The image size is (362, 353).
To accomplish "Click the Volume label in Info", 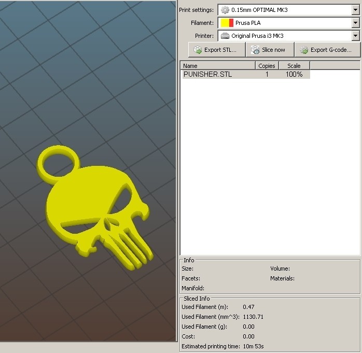I will click(x=280, y=269).
